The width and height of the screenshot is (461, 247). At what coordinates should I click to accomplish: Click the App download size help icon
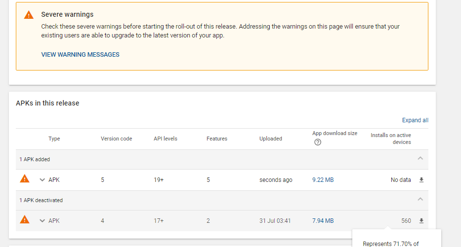click(318, 142)
